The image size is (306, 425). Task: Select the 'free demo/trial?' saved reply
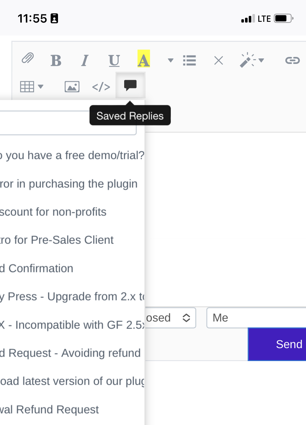pyautogui.click(x=72, y=155)
